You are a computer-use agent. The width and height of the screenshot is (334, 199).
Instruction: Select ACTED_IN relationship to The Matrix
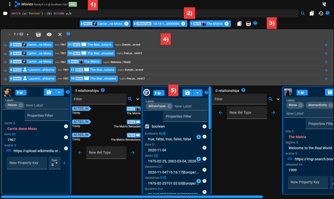pyautogui.click(x=81, y=108)
